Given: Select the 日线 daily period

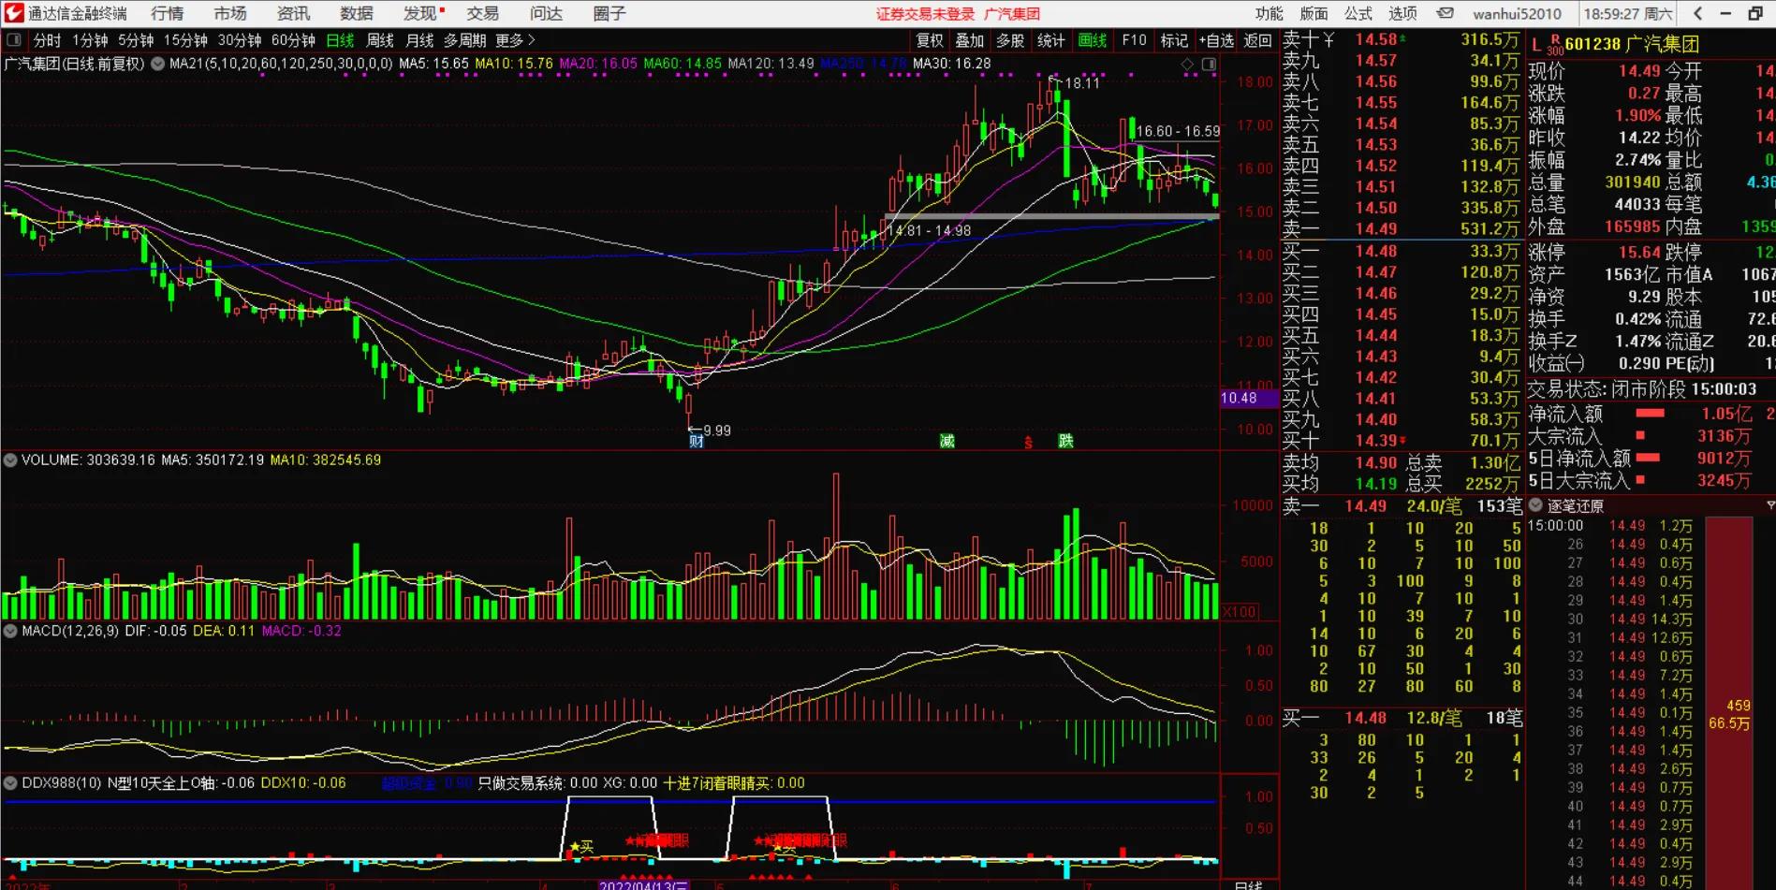Looking at the screenshot, I should click(x=340, y=40).
